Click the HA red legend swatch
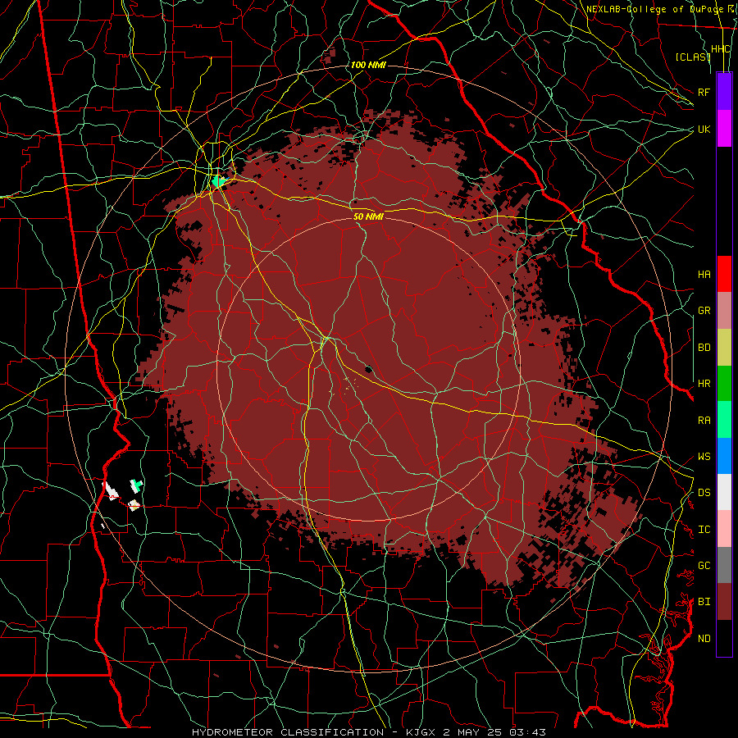Image resolution: width=738 pixels, height=738 pixels. pyautogui.click(x=724, y=274)
